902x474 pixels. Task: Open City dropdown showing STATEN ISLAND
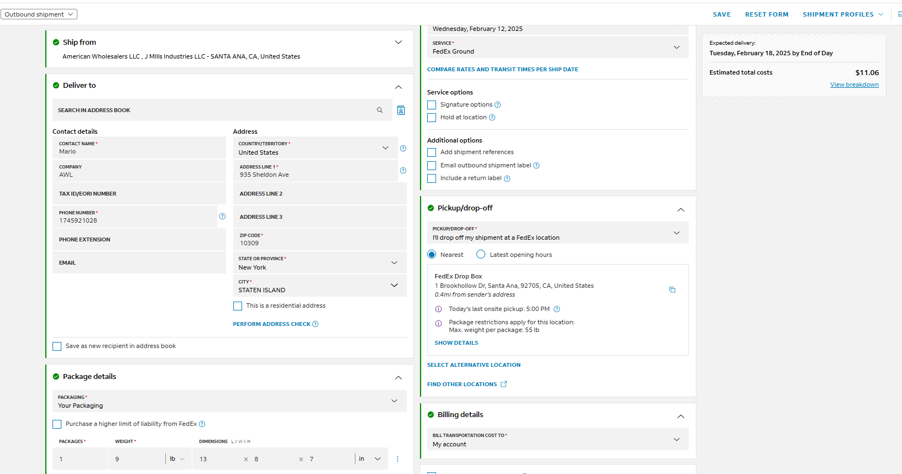coord(320,286)
